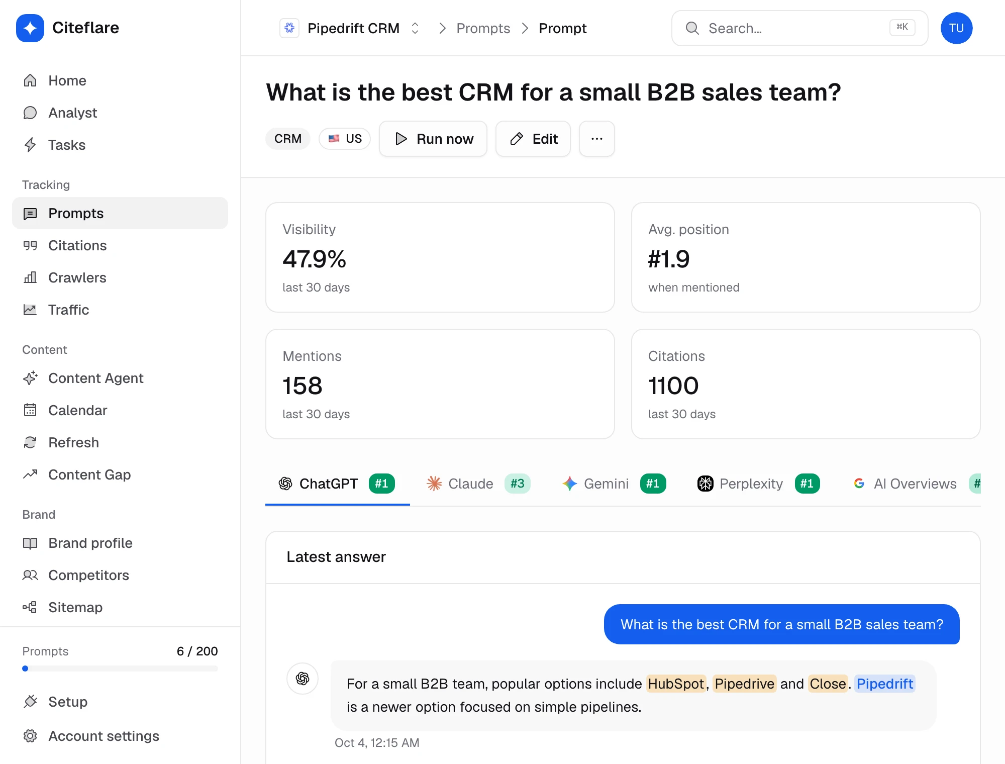Open Content Gap page
This screenshot has height=764, width=1005.
pos(120,474)
